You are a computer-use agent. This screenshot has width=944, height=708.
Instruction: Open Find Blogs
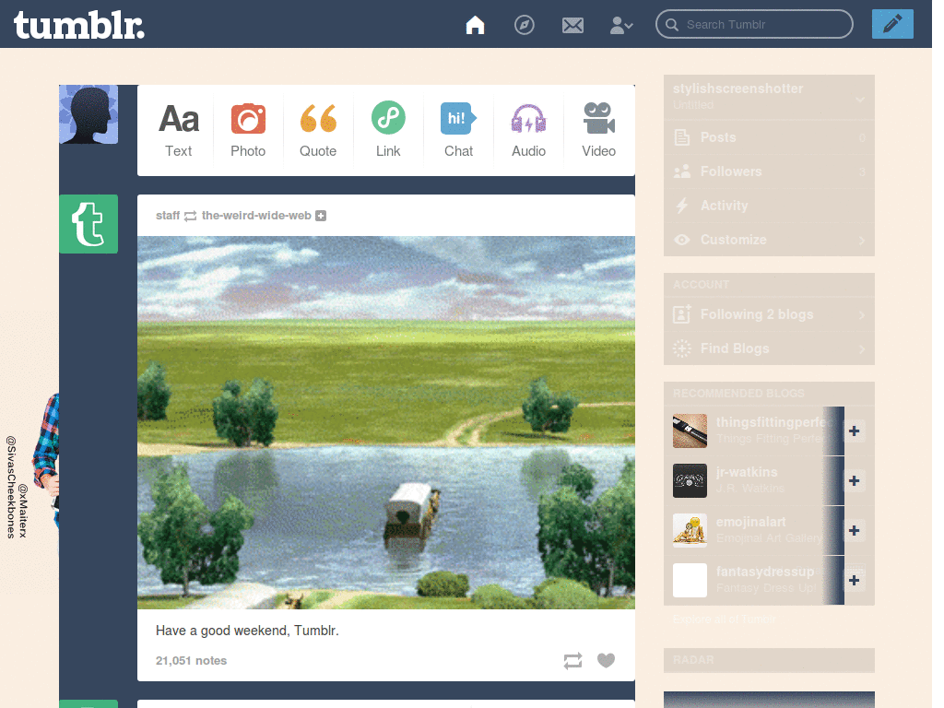(769, 348)
